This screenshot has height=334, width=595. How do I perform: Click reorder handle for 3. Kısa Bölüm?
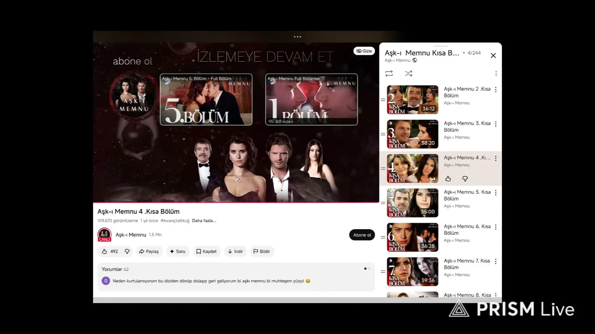tap(383, 134)
